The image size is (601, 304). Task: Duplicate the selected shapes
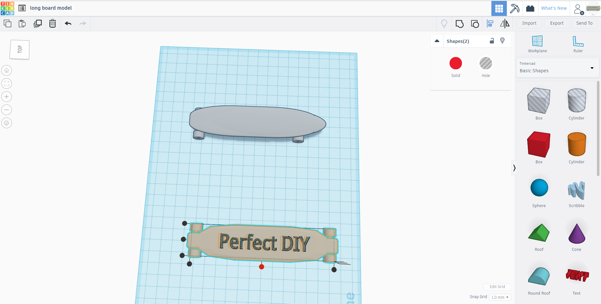[38, 23]
